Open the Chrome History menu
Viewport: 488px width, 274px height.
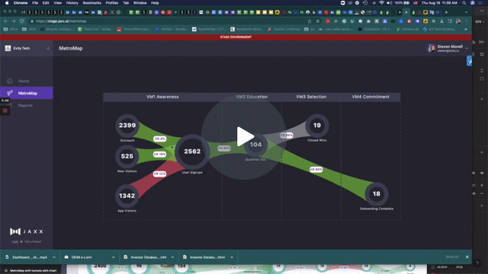point(72,3)
